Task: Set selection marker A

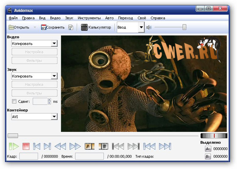Action: 90,146
